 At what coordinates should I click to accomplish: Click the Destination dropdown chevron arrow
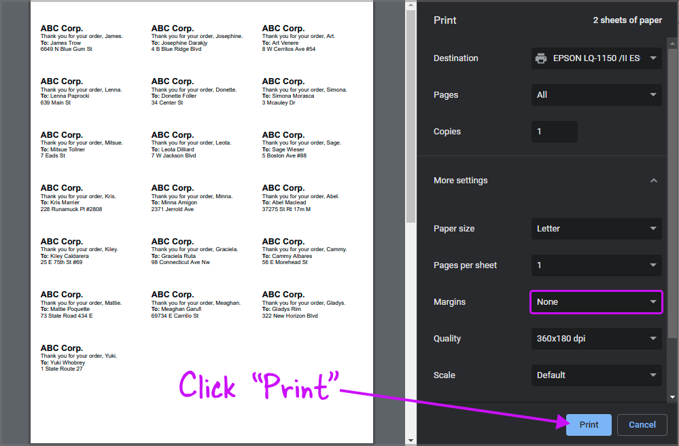click(653, 58)
